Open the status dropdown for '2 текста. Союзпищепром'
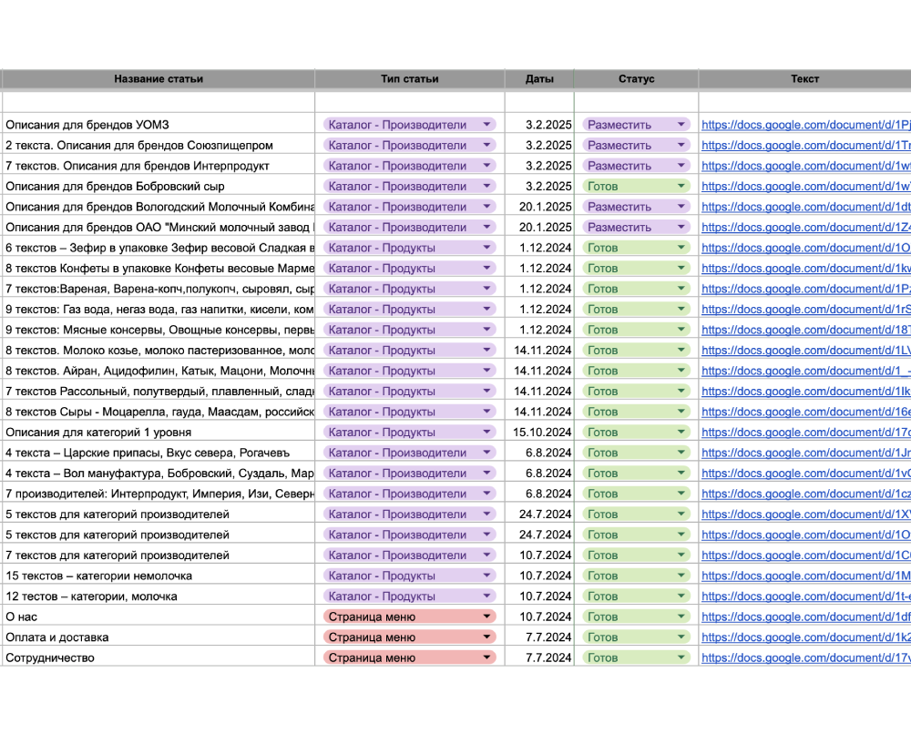 coord(681,145)
